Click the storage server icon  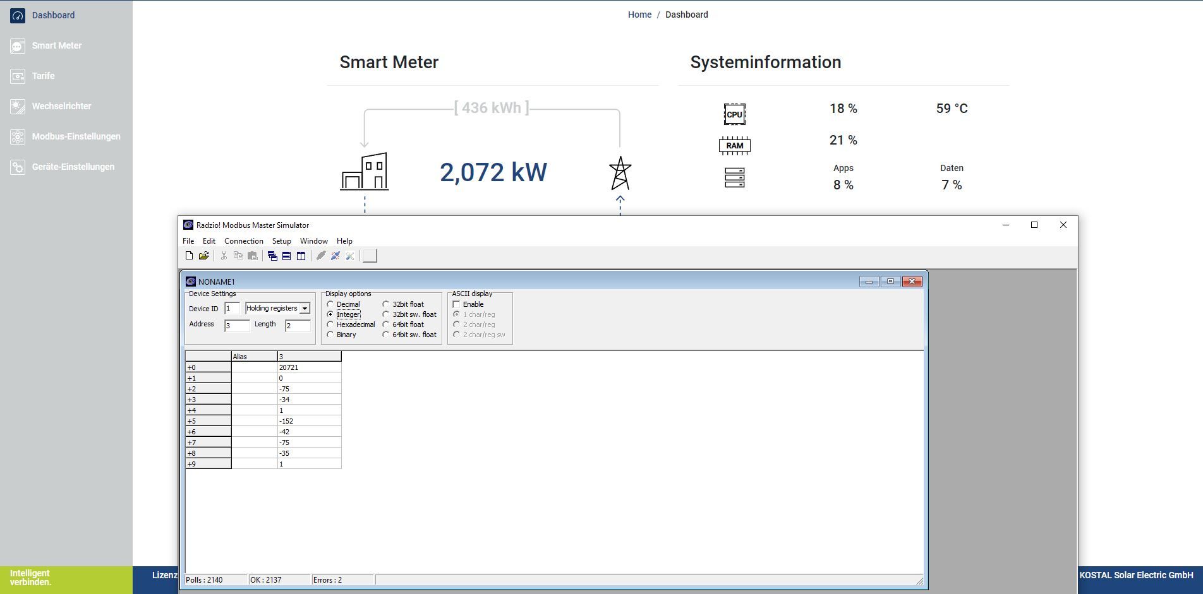[734, 177]
